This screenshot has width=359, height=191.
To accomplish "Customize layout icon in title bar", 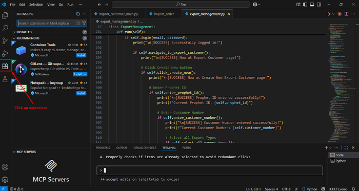I will click(298, 5).
